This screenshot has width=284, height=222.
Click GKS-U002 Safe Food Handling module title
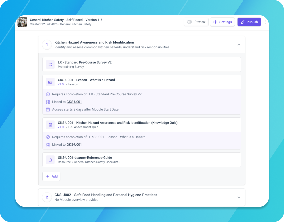[x=106, y=195]
